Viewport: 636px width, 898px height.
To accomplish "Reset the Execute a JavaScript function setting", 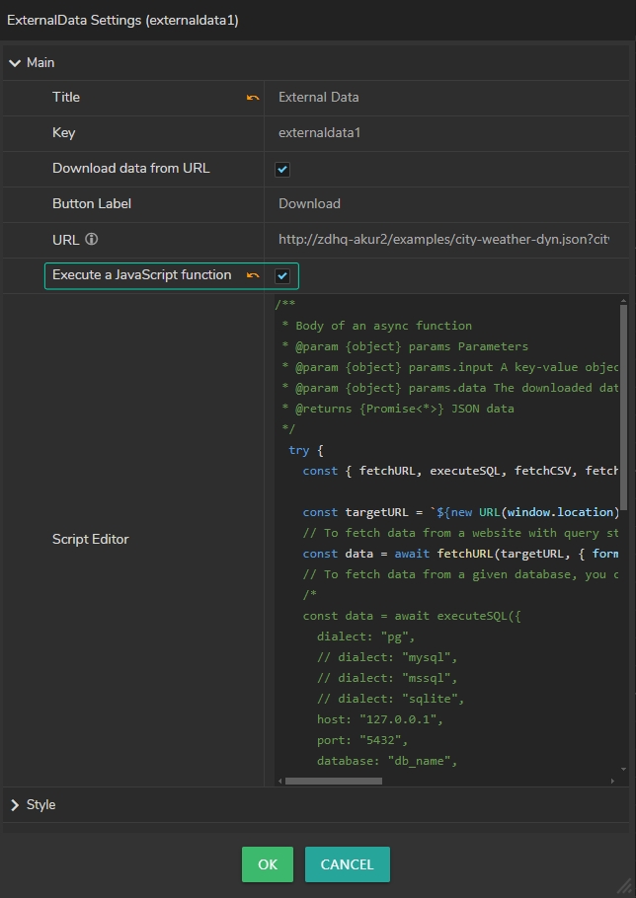I will click(x=253, y=275).
